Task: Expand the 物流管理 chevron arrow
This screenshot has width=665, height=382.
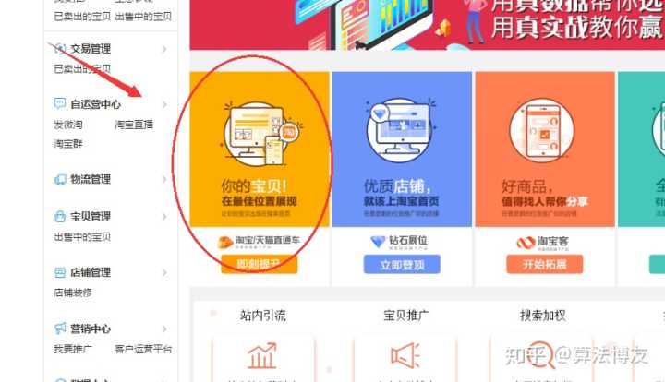Action: click(164, 179)
